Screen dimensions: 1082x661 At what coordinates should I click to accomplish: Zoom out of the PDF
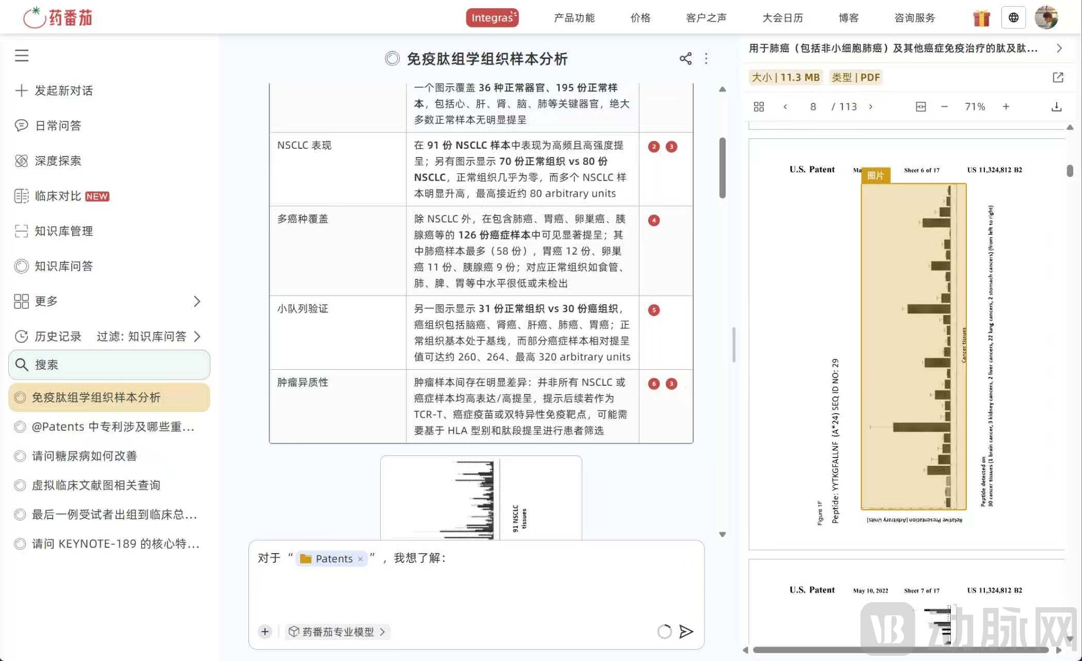[945, 106]
